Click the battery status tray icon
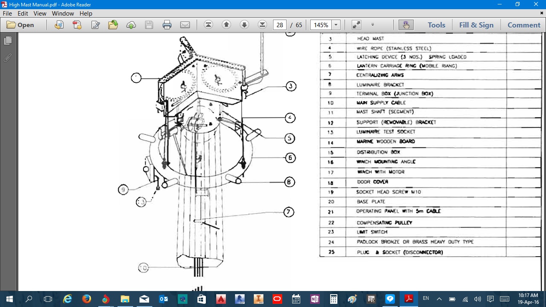Viewport: 546px width, 307px height. pyautogui.click(x=452, y=299)
